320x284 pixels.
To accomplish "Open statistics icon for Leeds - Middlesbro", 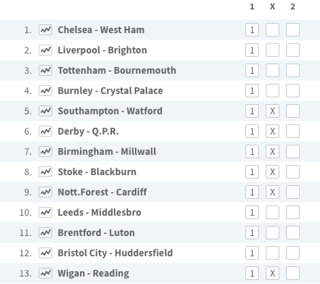I will pyautogui.click(x=45, y=212).
